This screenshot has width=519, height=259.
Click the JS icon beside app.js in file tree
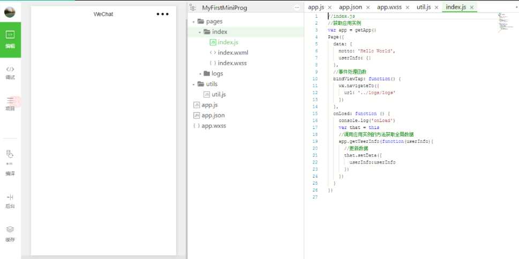pyautogui.click(x=197, y=105)
